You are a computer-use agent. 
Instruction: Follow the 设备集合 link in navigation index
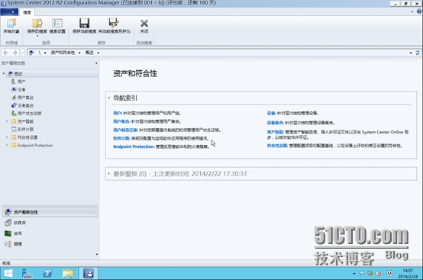click(x=275, y=123)
